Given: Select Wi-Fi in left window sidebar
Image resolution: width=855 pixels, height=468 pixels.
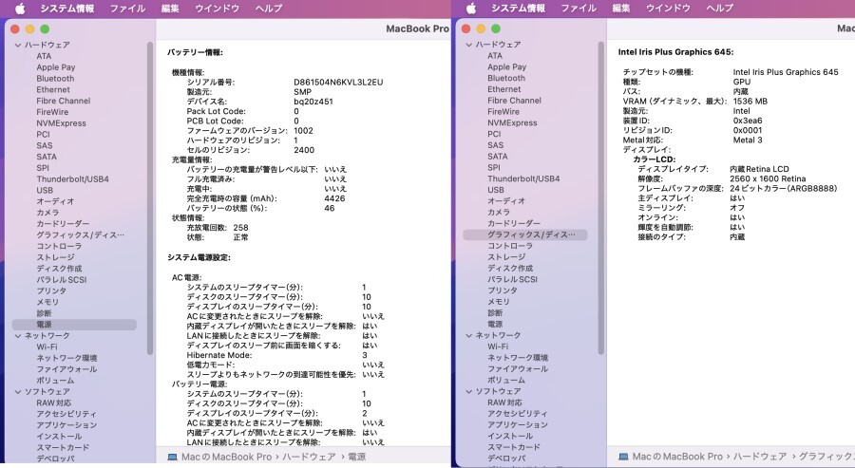Looking at the screenshot, I should pyautogui.click(x=47, y=346).
